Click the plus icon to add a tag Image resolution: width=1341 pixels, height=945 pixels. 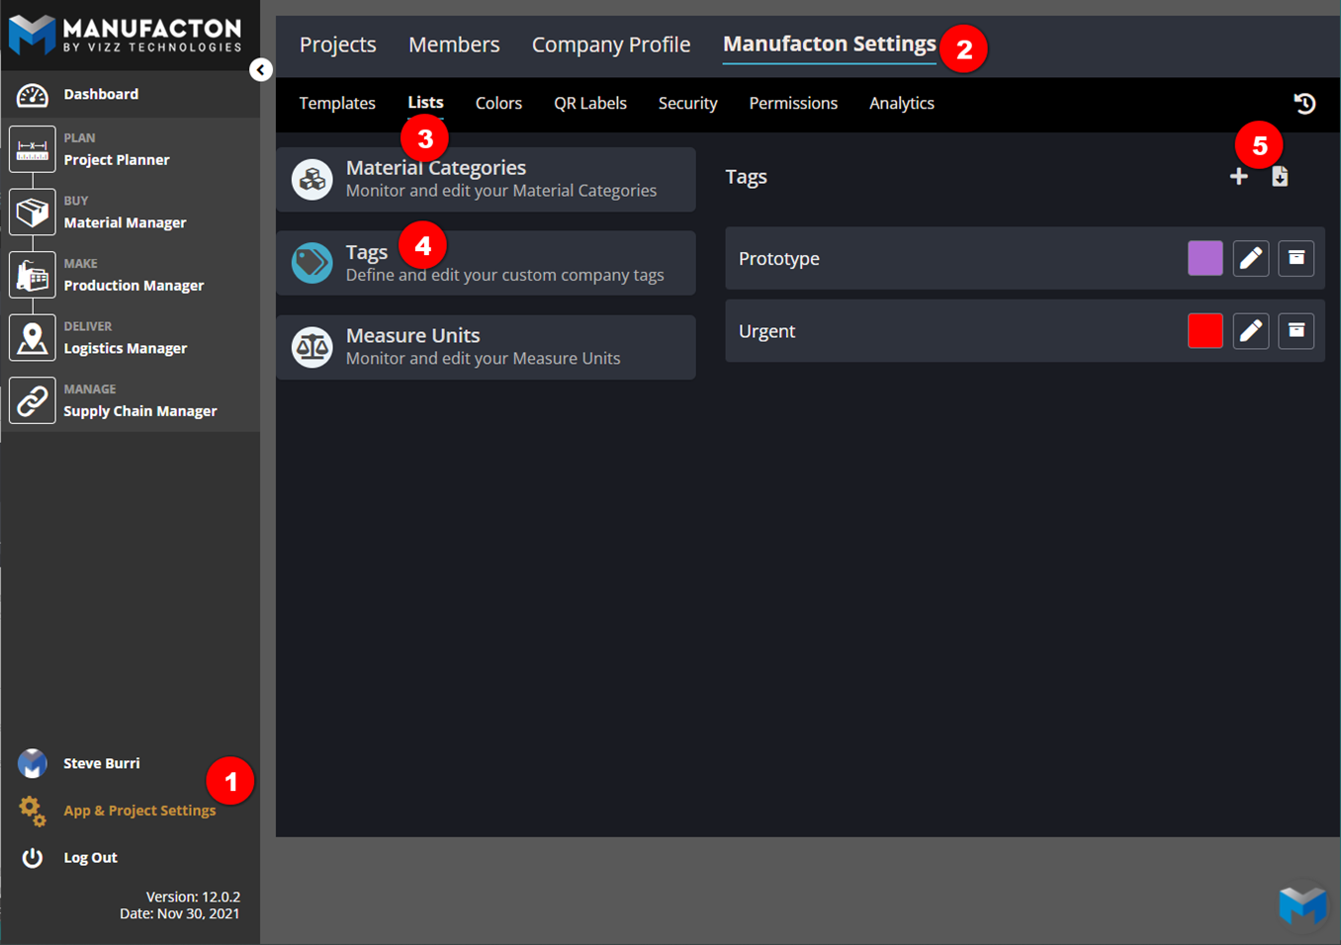pos(1238,177)
